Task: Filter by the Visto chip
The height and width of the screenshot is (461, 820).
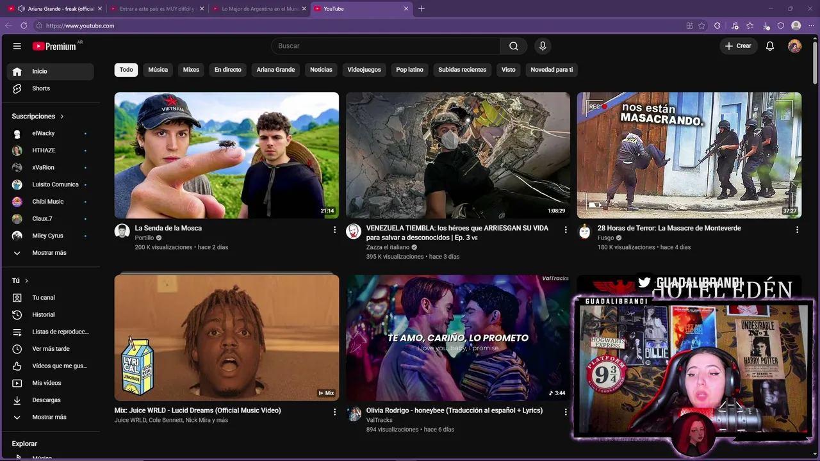Action: click(509, 70)
